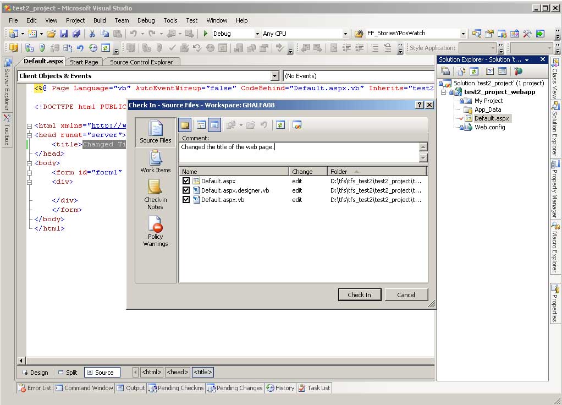Viewport: 562px width, 405px height.
Task: Click the ASP.NET Configuration icon in Solution Explorer
Action: 518,72
